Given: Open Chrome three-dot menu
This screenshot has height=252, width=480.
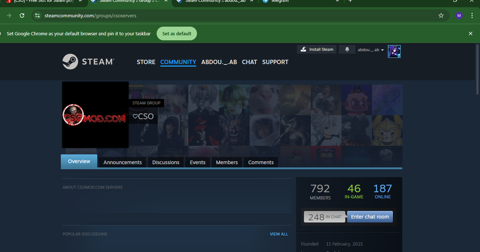Looking at the screenshot, I should point(472,15).
